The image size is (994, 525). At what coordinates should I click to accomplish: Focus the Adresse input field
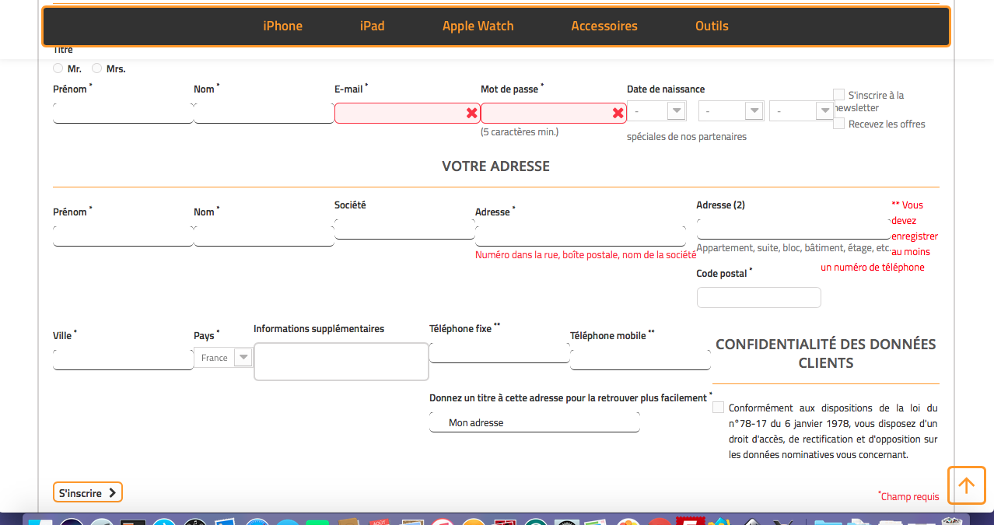580,236
